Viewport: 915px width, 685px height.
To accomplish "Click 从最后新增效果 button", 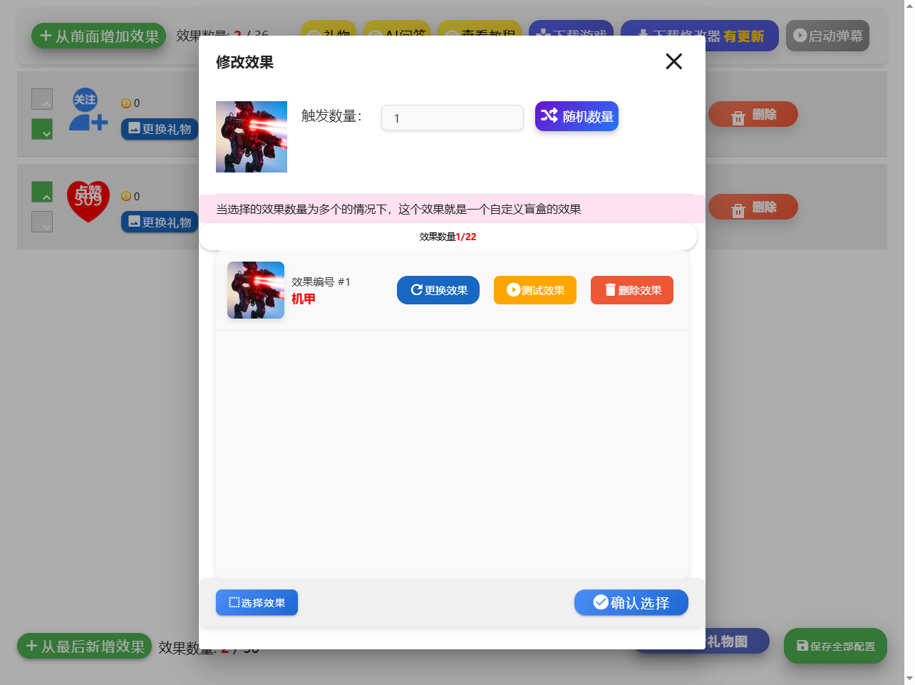I will point(84,646).
